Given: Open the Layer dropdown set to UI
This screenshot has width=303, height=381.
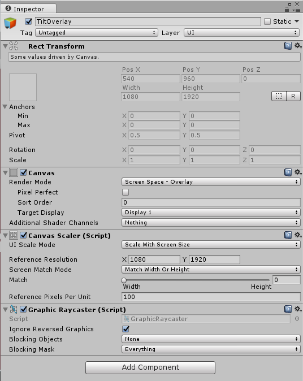Looking at the screenshot, I should pyautogui.click(x=241, y=33).
